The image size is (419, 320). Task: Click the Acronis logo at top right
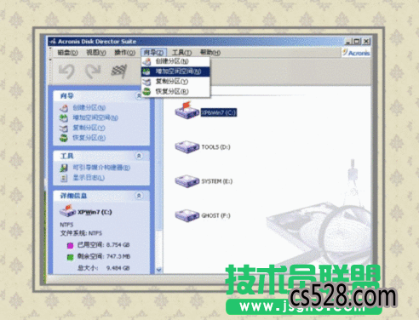(x=356, y=53)
